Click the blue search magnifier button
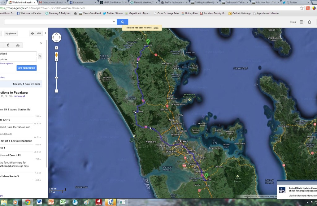This screenshot has height=206, width=317. pyautogui.click(x=122, y=22)
